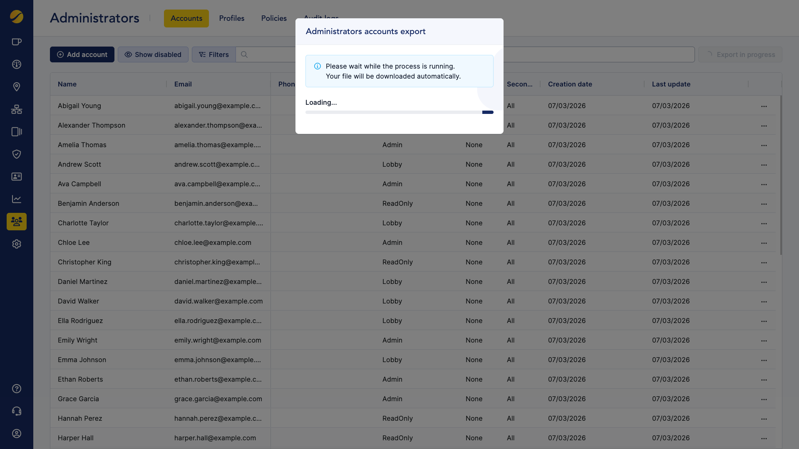
Task: Click the app logo in the sidebar
Action: click(17, 17)
